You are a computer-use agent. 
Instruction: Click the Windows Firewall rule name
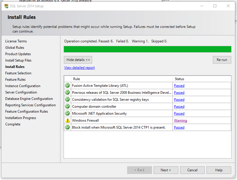tap(85, 120)
